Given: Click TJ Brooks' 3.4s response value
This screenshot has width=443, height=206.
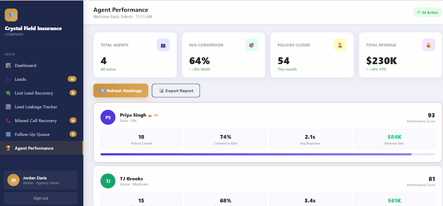Looking at the screenshot, I should pyautogui.click(x=310, y=200).
